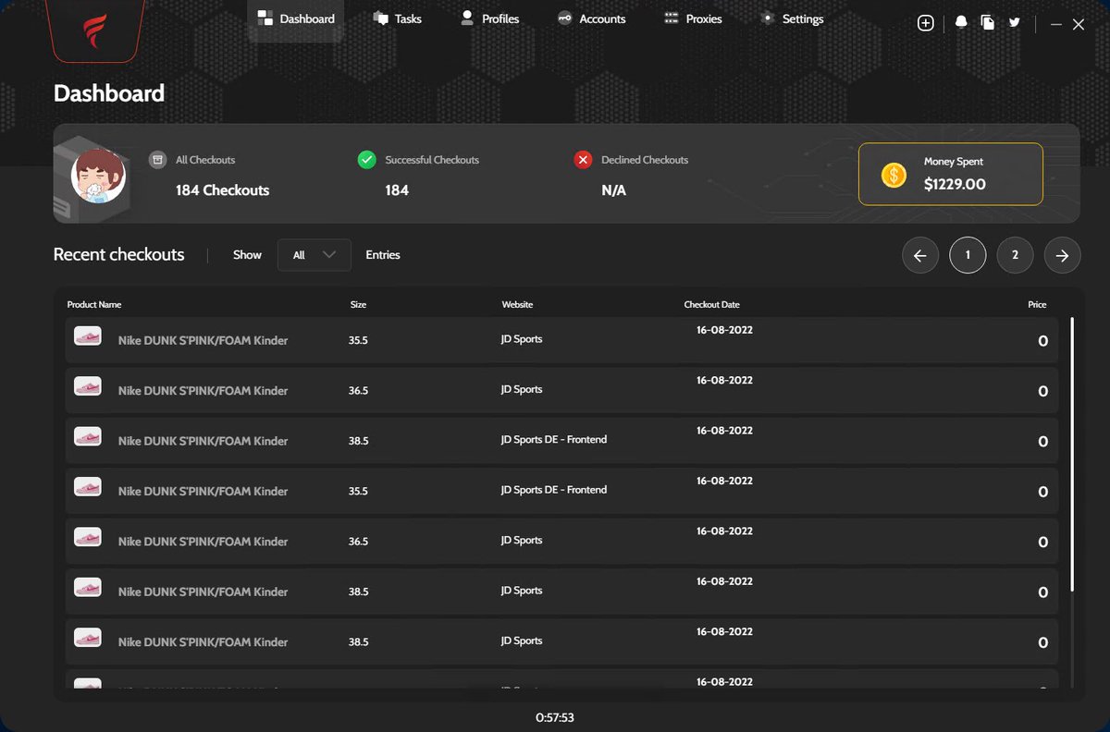1110x732 pixels.
Task: Go to next page with right arrow
Action: pyautogui.click(x=1063, y=256)
